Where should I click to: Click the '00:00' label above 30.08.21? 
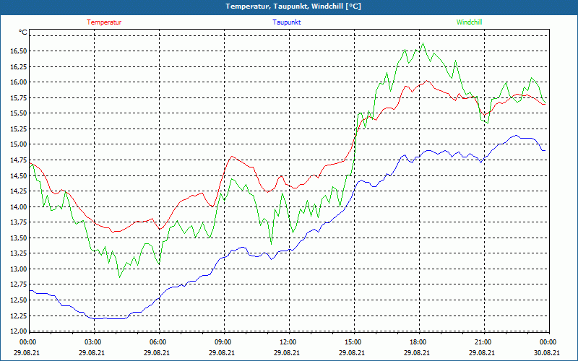pyautogui.click(x=548, y=342)
